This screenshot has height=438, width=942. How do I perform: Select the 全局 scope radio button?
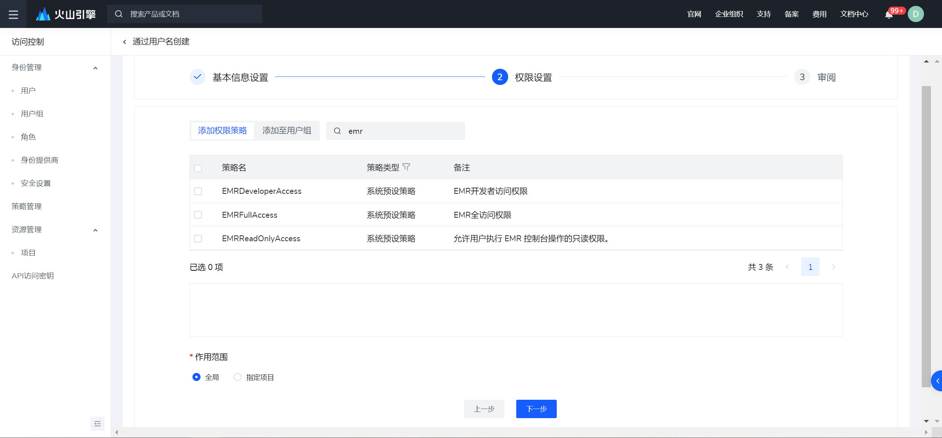tap(196, 377)
